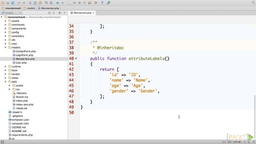Click the models breadcrumb
The height and width of the screenshot is (144, 256).
click(x=29, y=8)
